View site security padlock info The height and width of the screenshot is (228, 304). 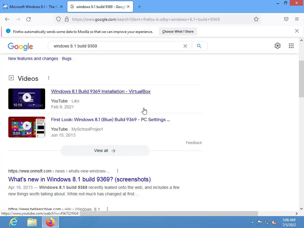pyautogui.click(x=67, y=19)
